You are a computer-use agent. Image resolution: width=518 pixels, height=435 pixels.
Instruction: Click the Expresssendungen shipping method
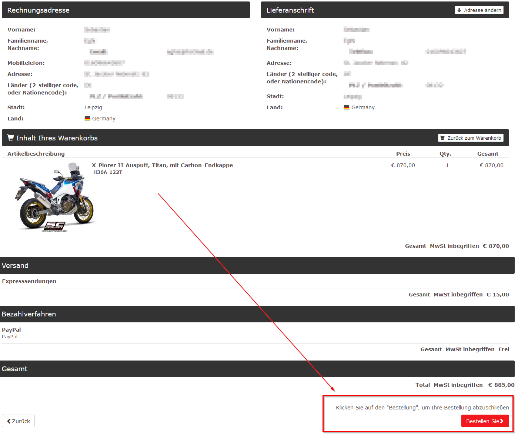(29, 281)
